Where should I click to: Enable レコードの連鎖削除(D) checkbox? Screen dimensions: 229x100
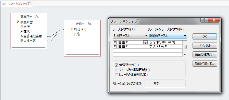117,75
